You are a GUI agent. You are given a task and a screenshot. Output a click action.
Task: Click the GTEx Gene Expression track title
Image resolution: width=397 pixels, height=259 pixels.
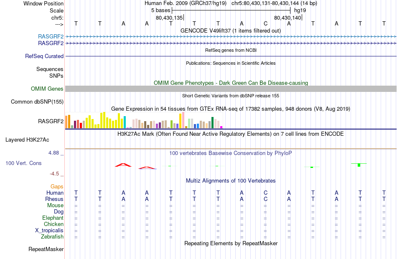coord(231,109)
